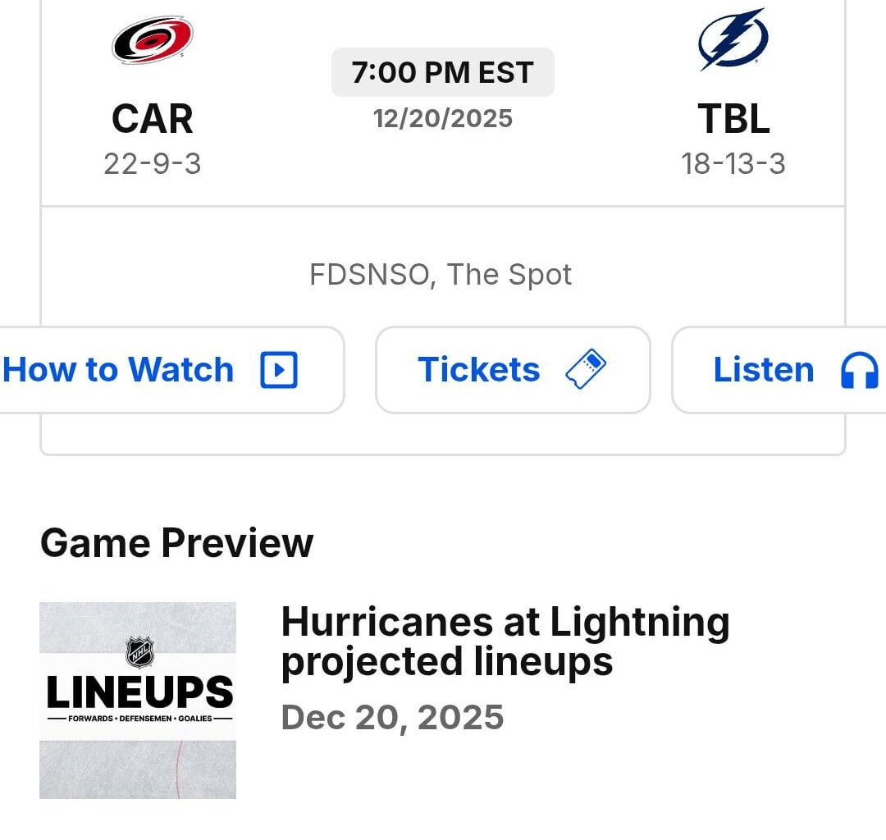Click the Dec 20, 2025 article date
The height and width of the screenshot is (840, 886).
point(392,717)
